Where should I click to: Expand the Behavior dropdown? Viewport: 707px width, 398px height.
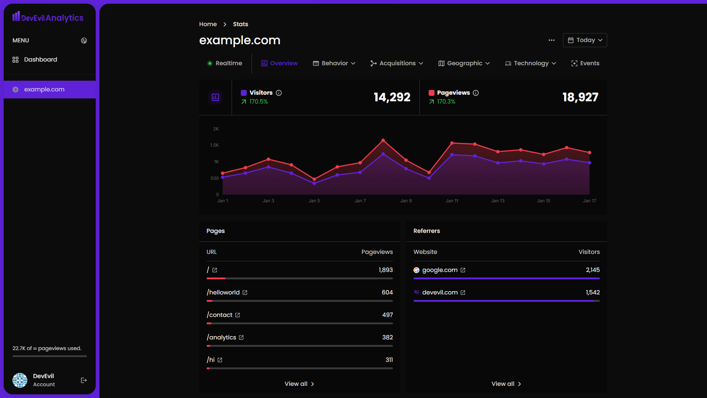click(334, 63)
